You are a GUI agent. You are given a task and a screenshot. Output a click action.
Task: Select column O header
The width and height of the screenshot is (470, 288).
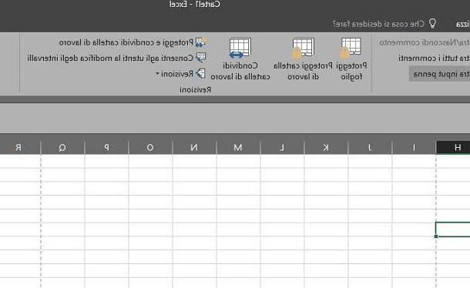pyautogui.click(x=150, y=147)
